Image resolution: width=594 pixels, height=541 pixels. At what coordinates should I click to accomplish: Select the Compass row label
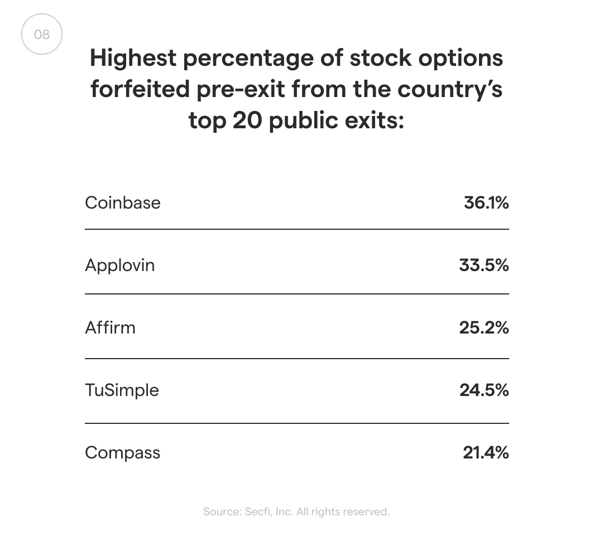(123, 452)
